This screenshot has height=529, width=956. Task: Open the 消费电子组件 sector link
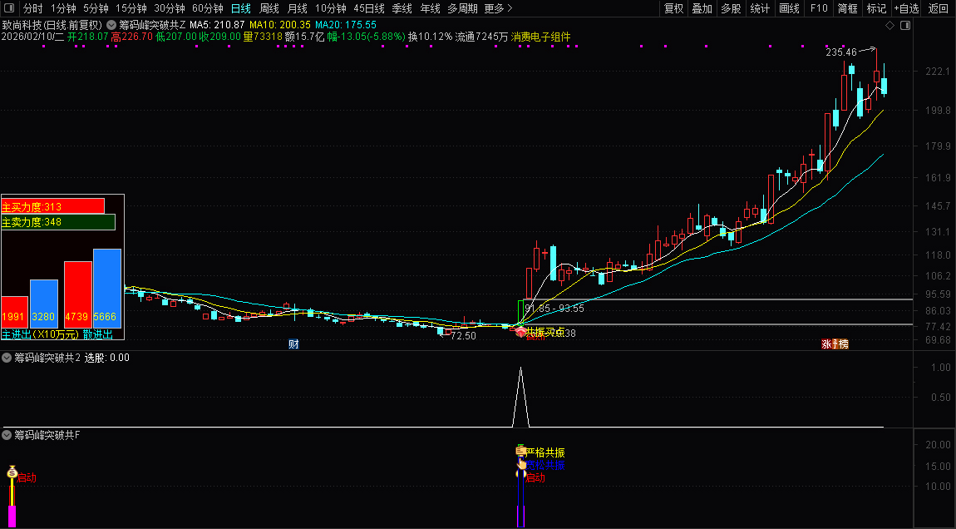(541, 37)
